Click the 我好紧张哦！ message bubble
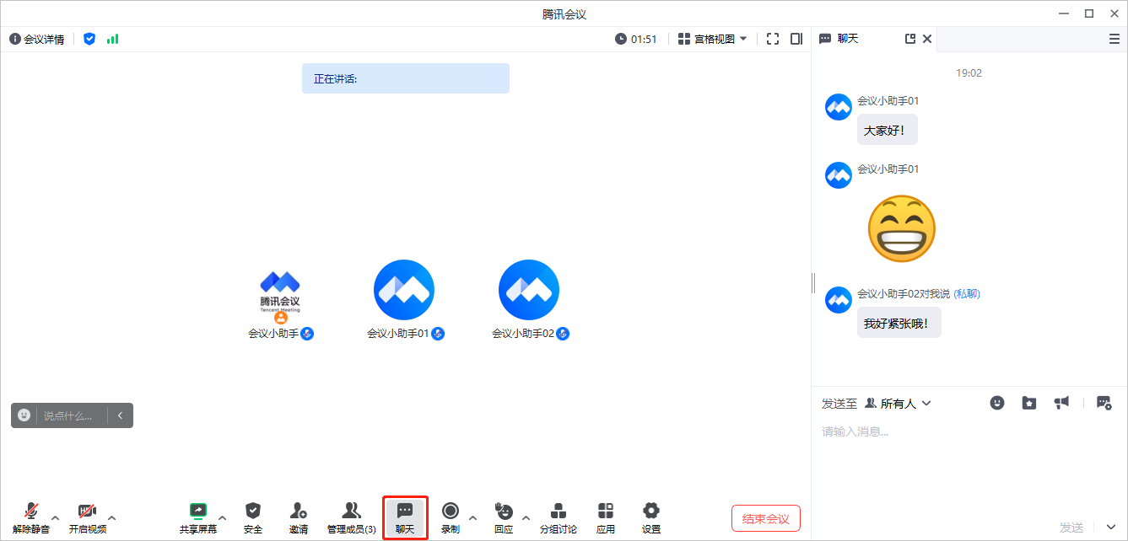Viewport: 1128px width, 541px height. pyautogui.click(x=899, y=324)
